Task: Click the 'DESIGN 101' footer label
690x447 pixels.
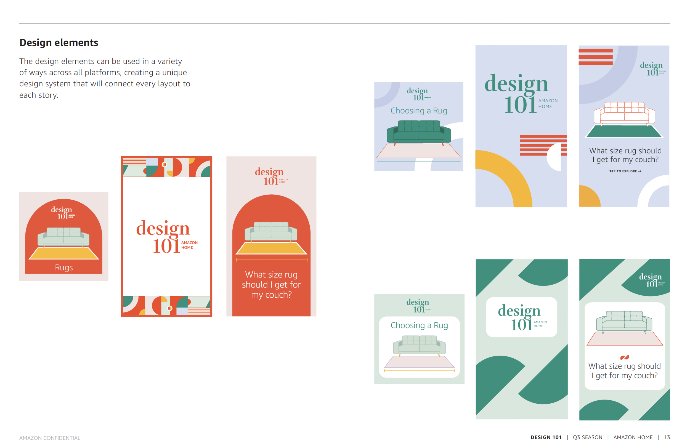Action: (546, 437)
